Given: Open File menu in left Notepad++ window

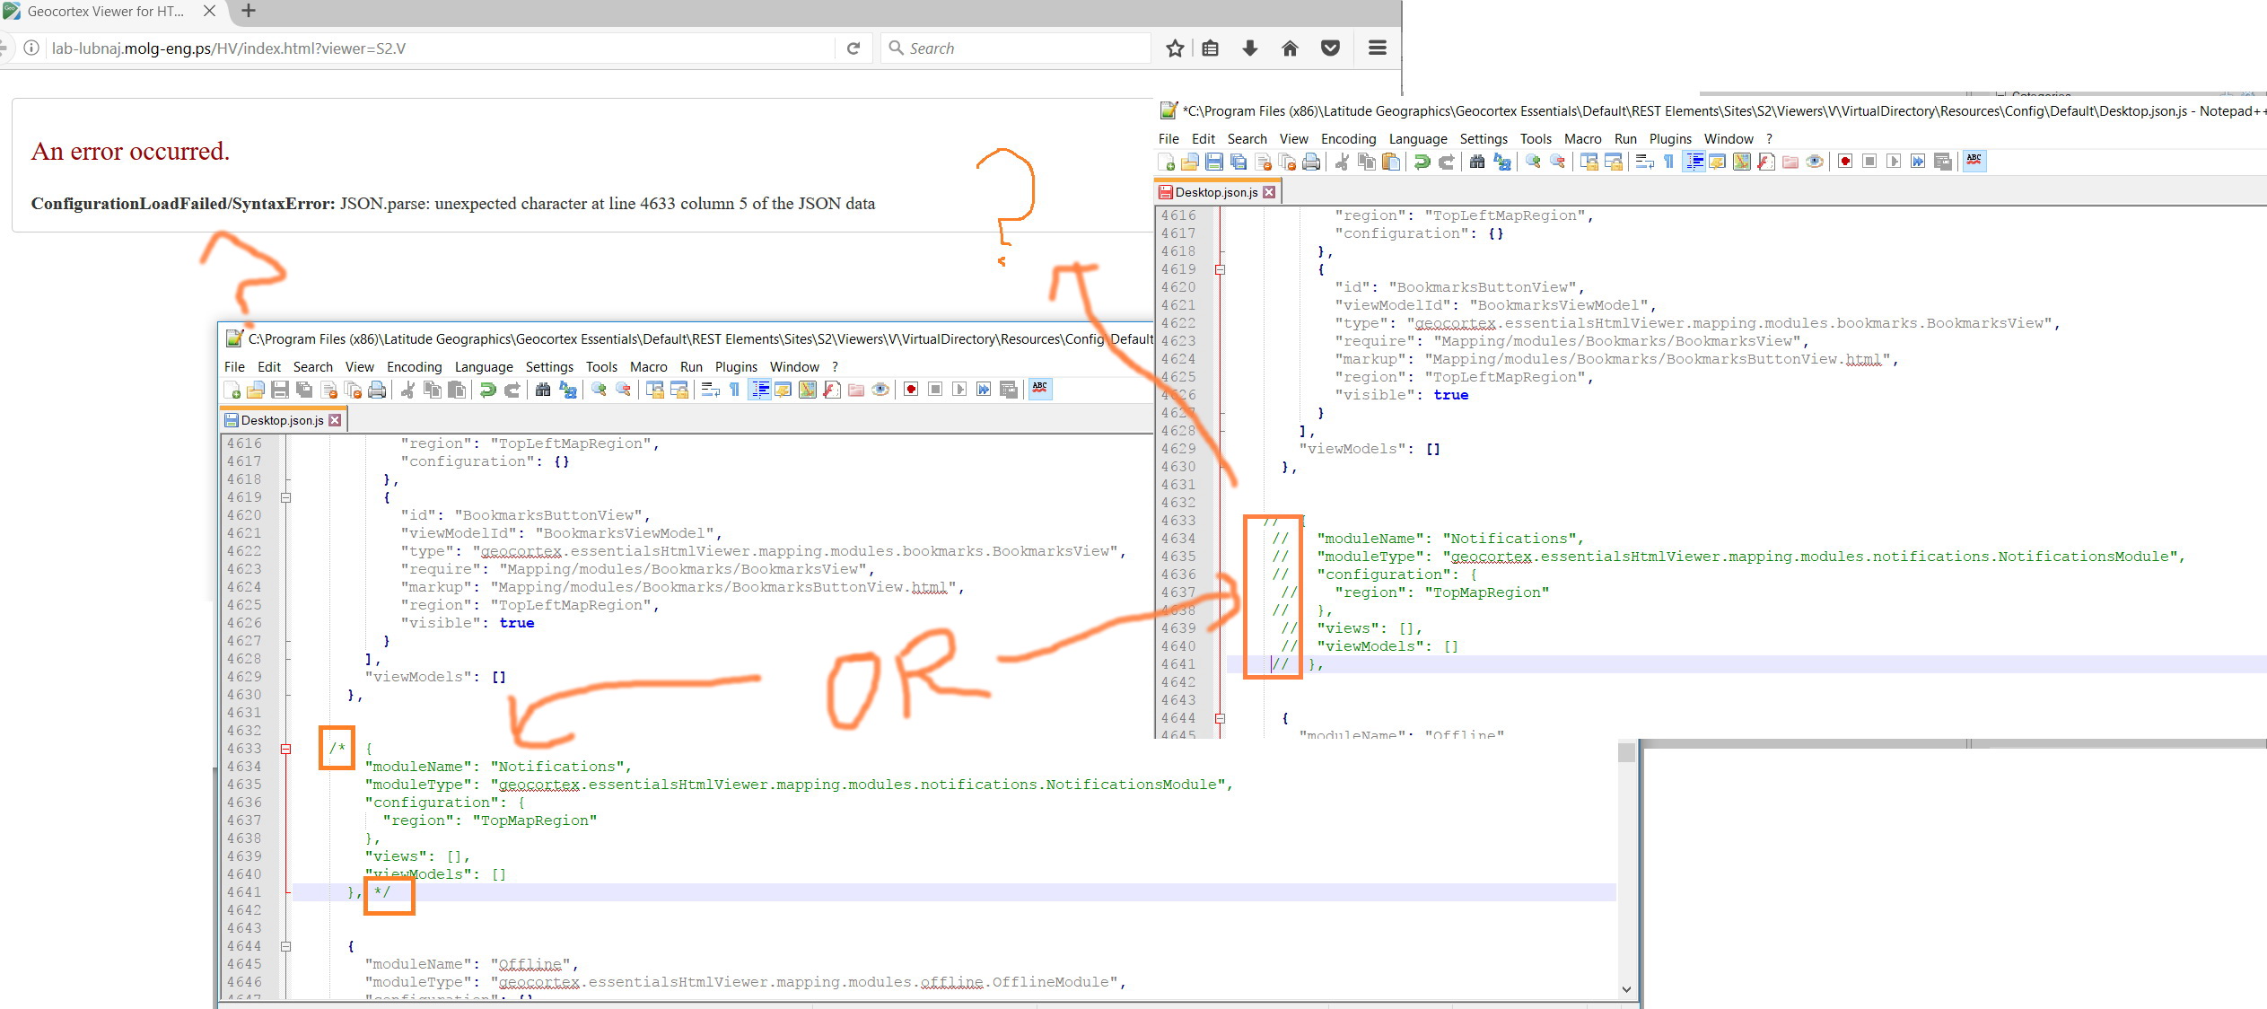Looking at the screenshot, I should (x=234, y=366).
